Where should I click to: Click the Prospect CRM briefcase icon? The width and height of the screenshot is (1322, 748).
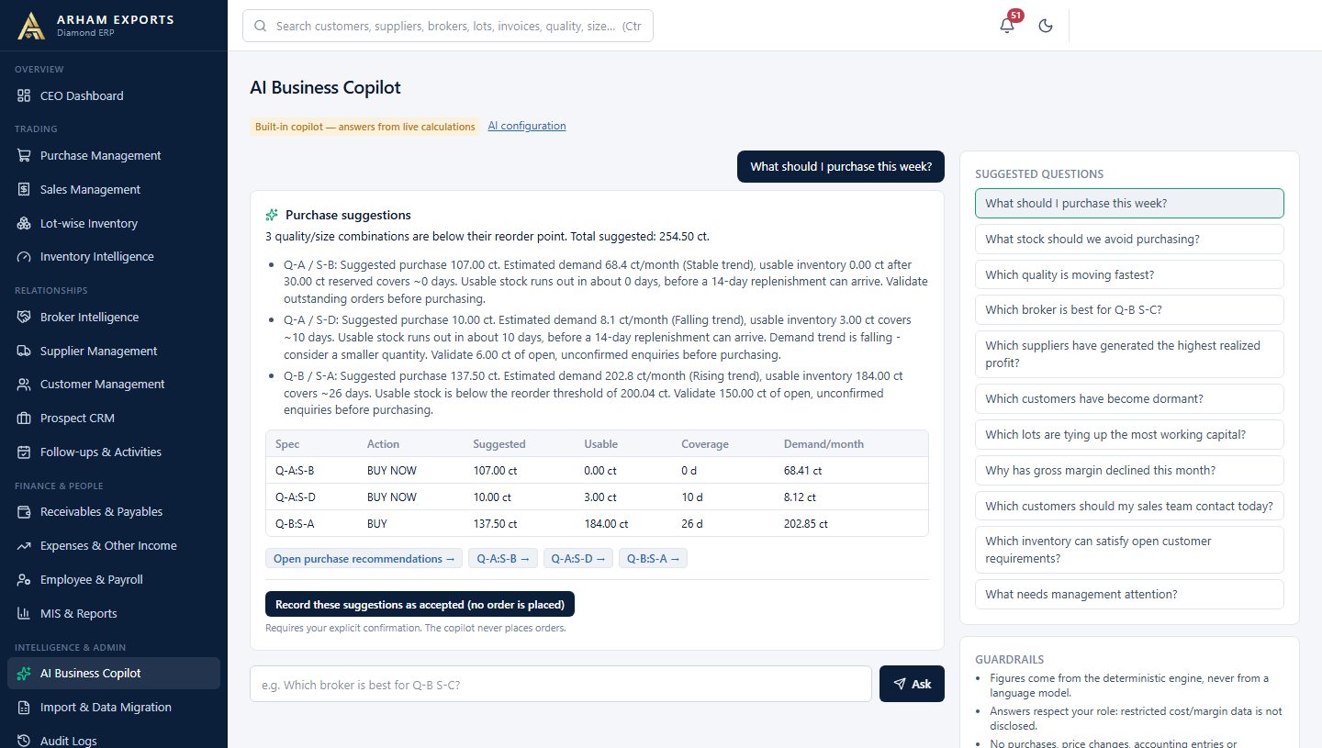pos(24,419)
